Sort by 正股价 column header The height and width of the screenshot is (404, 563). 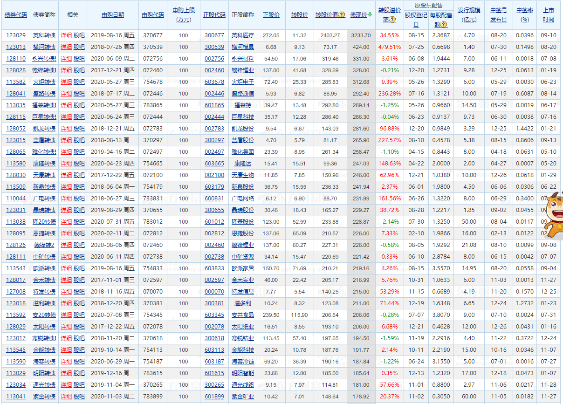271,15
